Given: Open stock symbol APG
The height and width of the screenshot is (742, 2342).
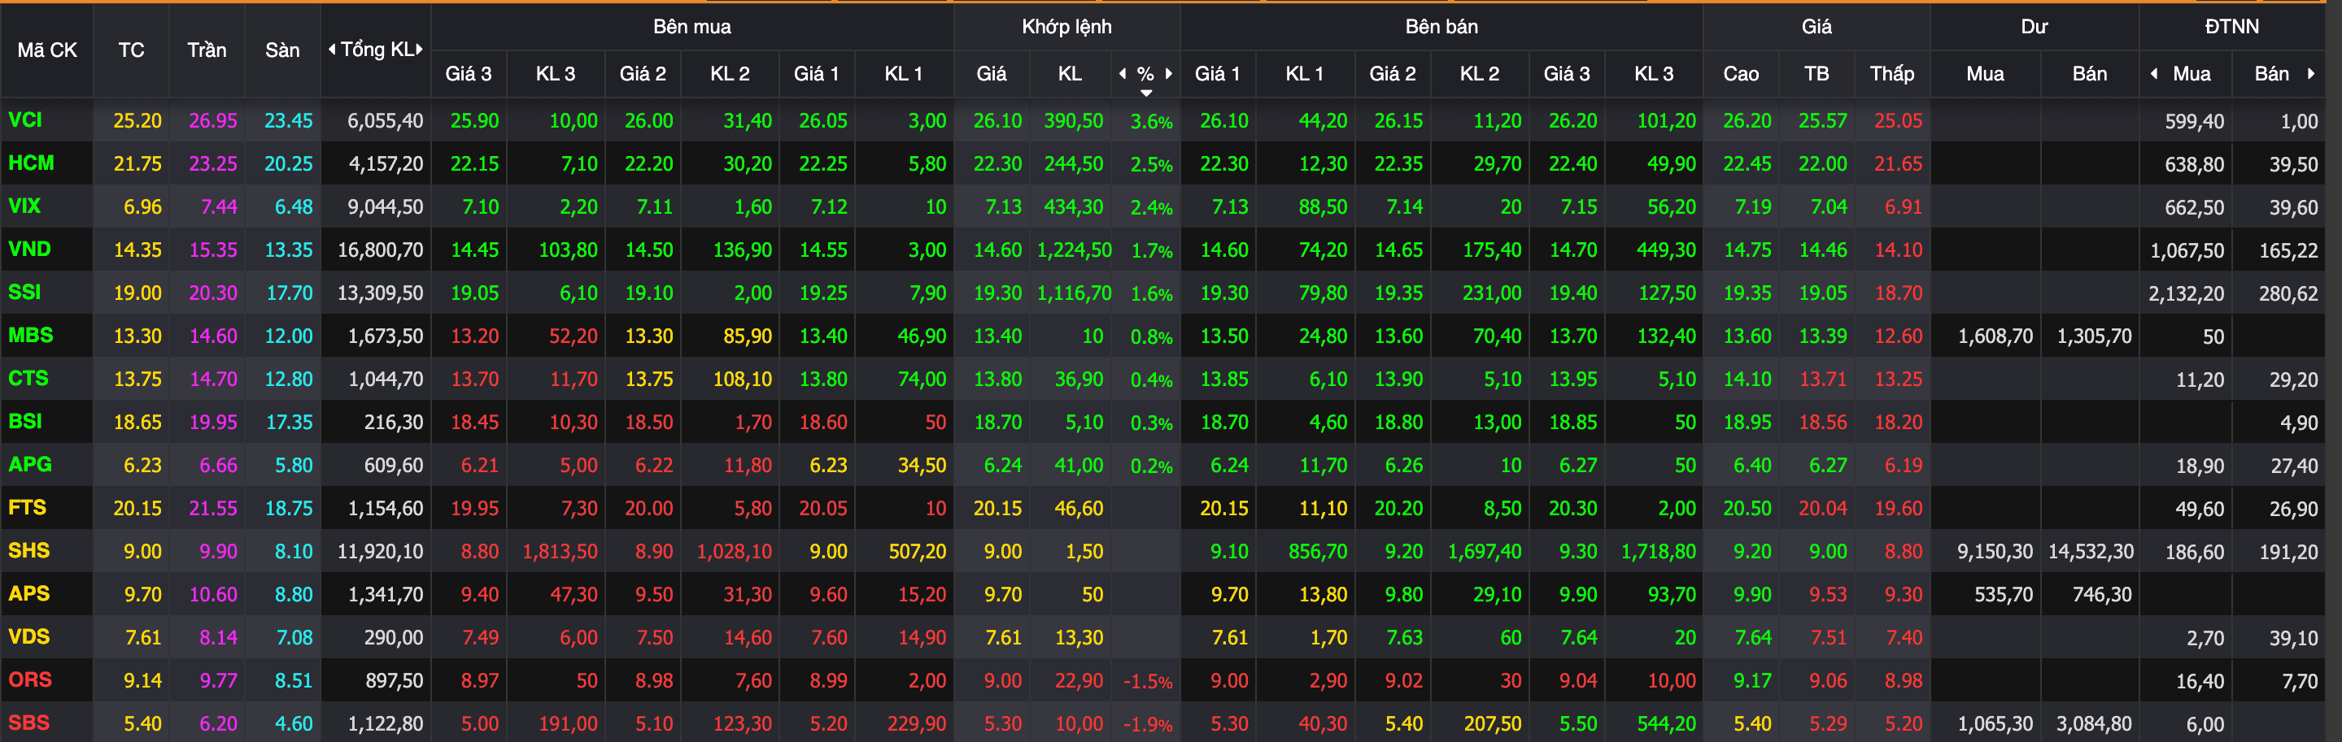Looking at the screenshot, I should [x=30, y=464].
